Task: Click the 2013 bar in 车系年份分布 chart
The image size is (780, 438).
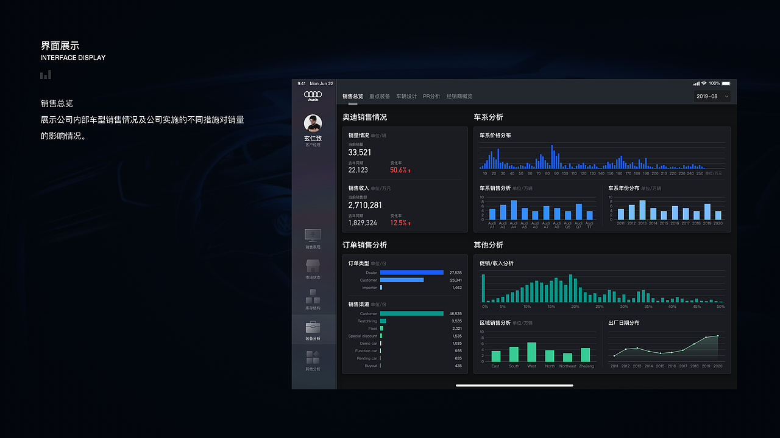Action: click(x=642, y=210)
